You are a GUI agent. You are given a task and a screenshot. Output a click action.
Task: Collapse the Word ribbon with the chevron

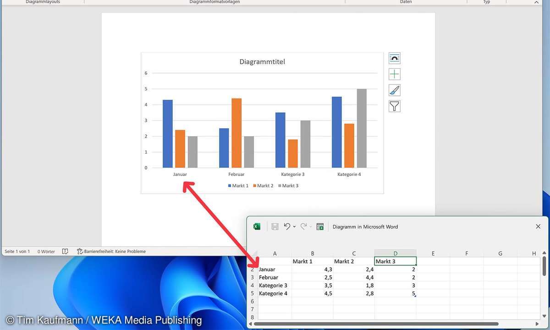pos(537,2)
